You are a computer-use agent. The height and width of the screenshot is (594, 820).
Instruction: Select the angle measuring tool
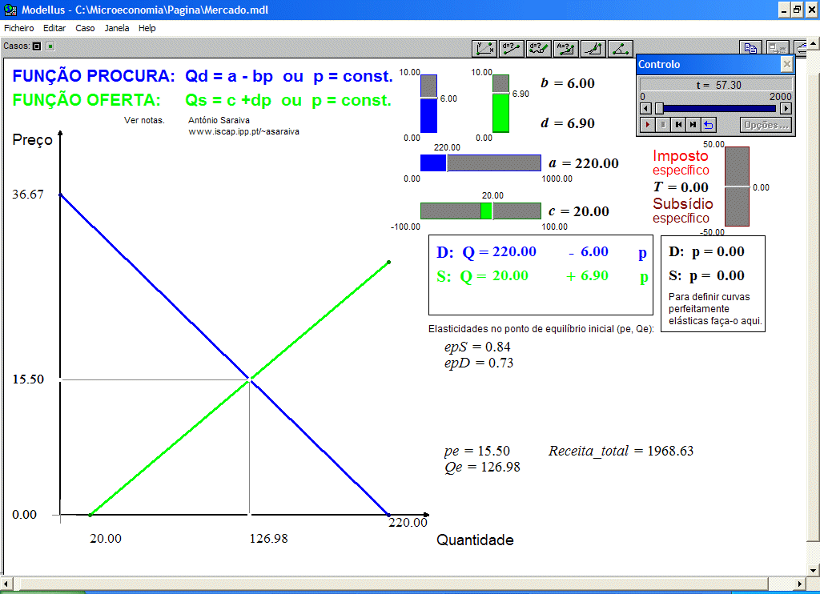[621, 48]
